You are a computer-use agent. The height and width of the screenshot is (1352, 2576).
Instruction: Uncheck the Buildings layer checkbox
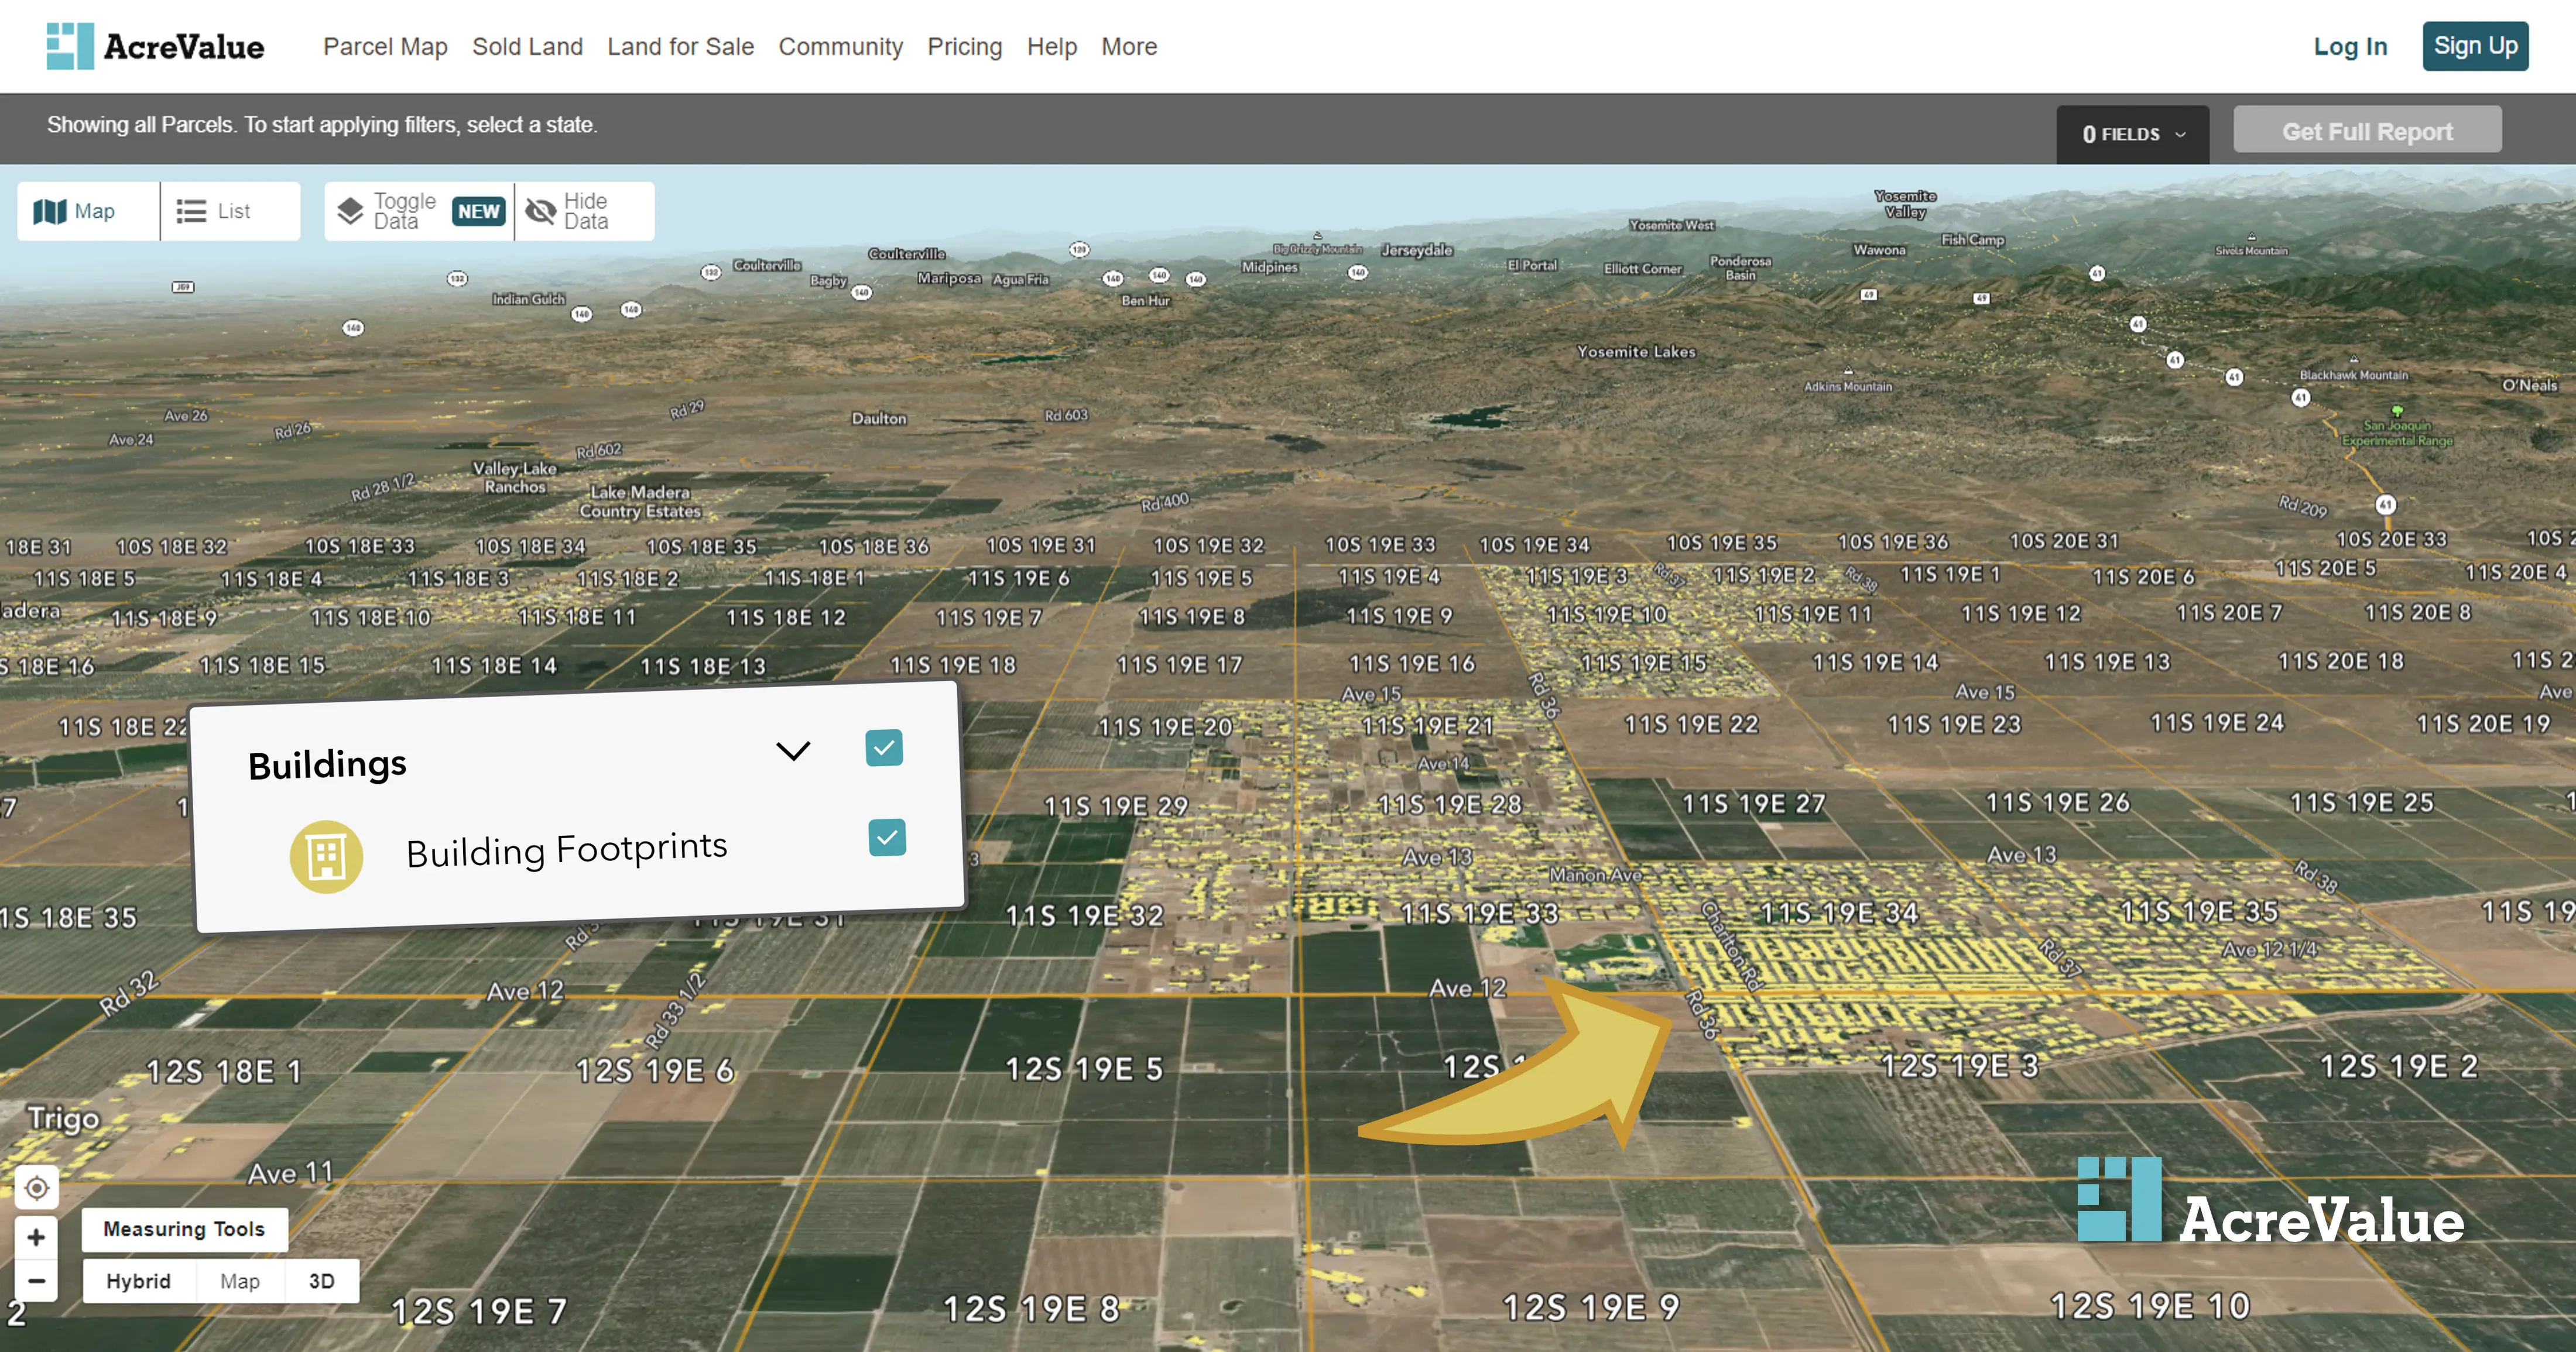point(883,747)
